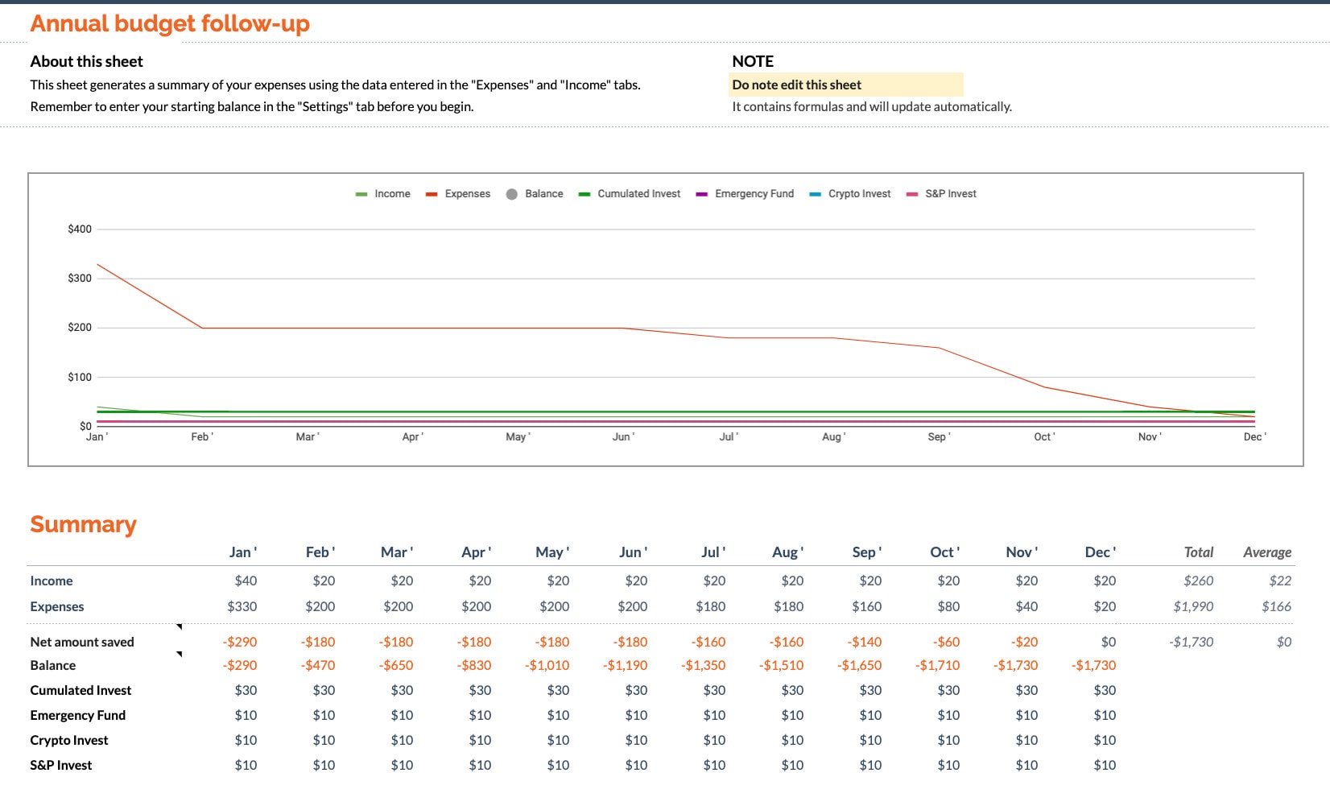Click the Jan column header in the Summary table
Viewport: 1330px width, 810px height.
click(243, 552)
